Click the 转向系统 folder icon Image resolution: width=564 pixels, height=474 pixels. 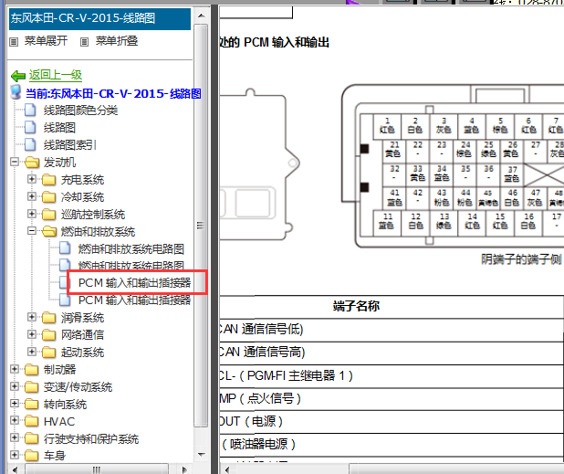click(32, 404)
